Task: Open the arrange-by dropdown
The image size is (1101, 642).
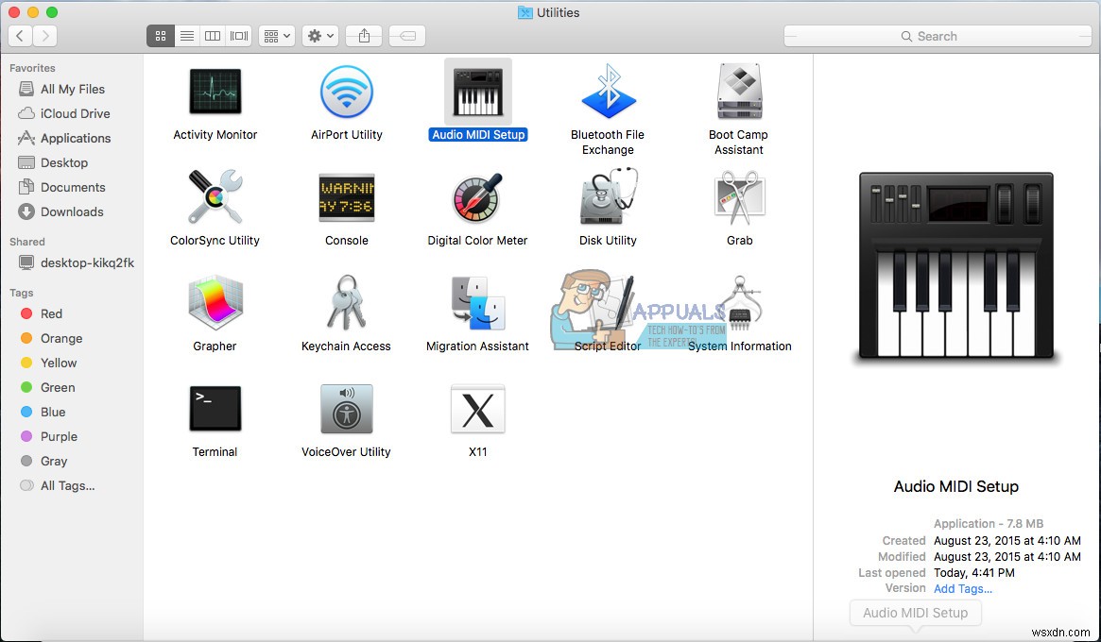Action: click(x=276, y=35)
